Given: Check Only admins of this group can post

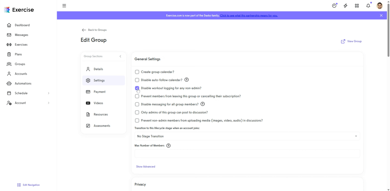Looking at the screenshot, I should point(137,112).
